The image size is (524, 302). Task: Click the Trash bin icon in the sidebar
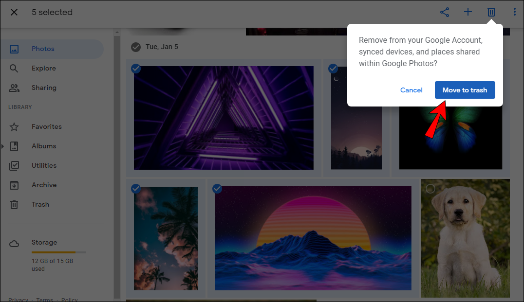[14, 205]
